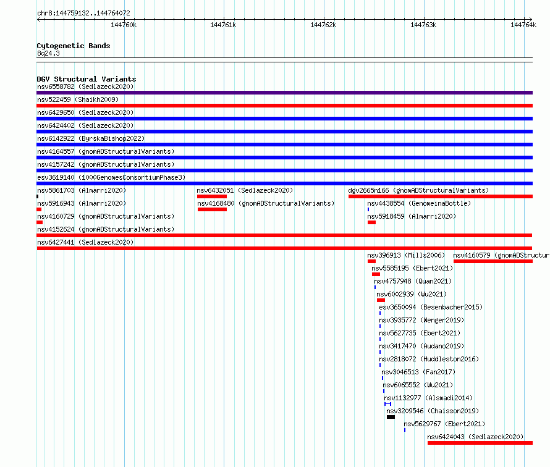
Task: Select nsv3935772 (Wenger2019) label
Action: [421, 320]
